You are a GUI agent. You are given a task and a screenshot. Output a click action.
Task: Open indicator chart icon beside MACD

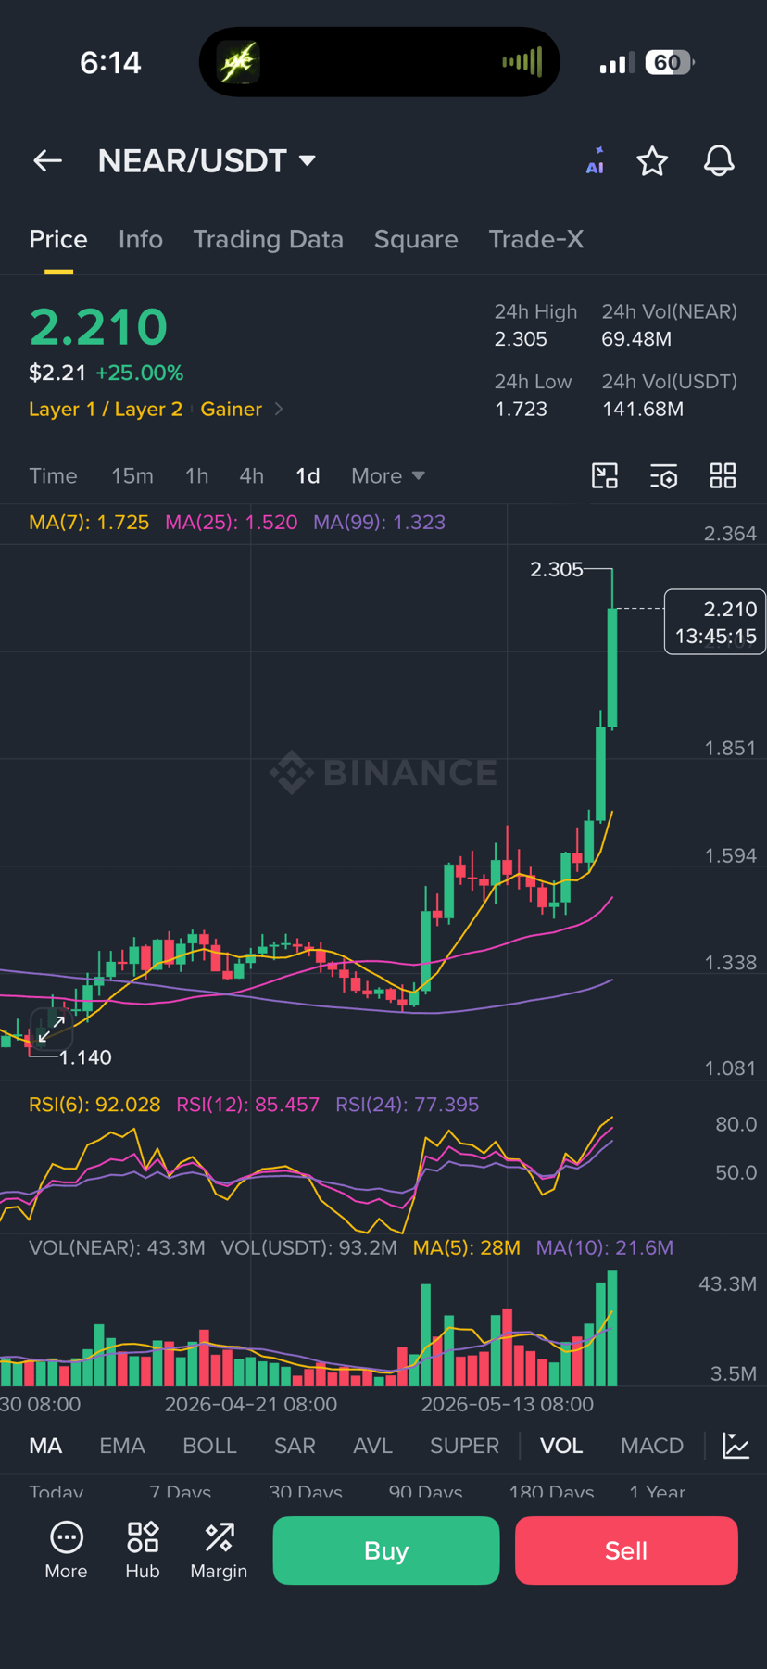pos(736,1445)
